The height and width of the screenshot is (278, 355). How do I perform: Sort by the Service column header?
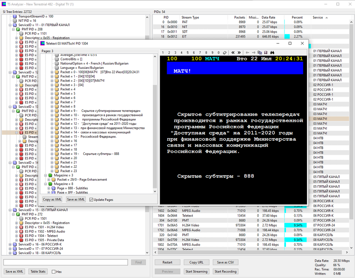tap(317, 17)
